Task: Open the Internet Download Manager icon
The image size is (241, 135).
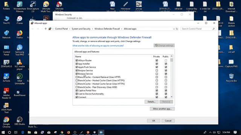Action: 231,7
